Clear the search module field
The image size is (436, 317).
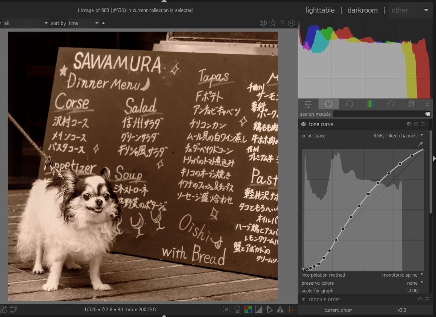click(428, 114)
